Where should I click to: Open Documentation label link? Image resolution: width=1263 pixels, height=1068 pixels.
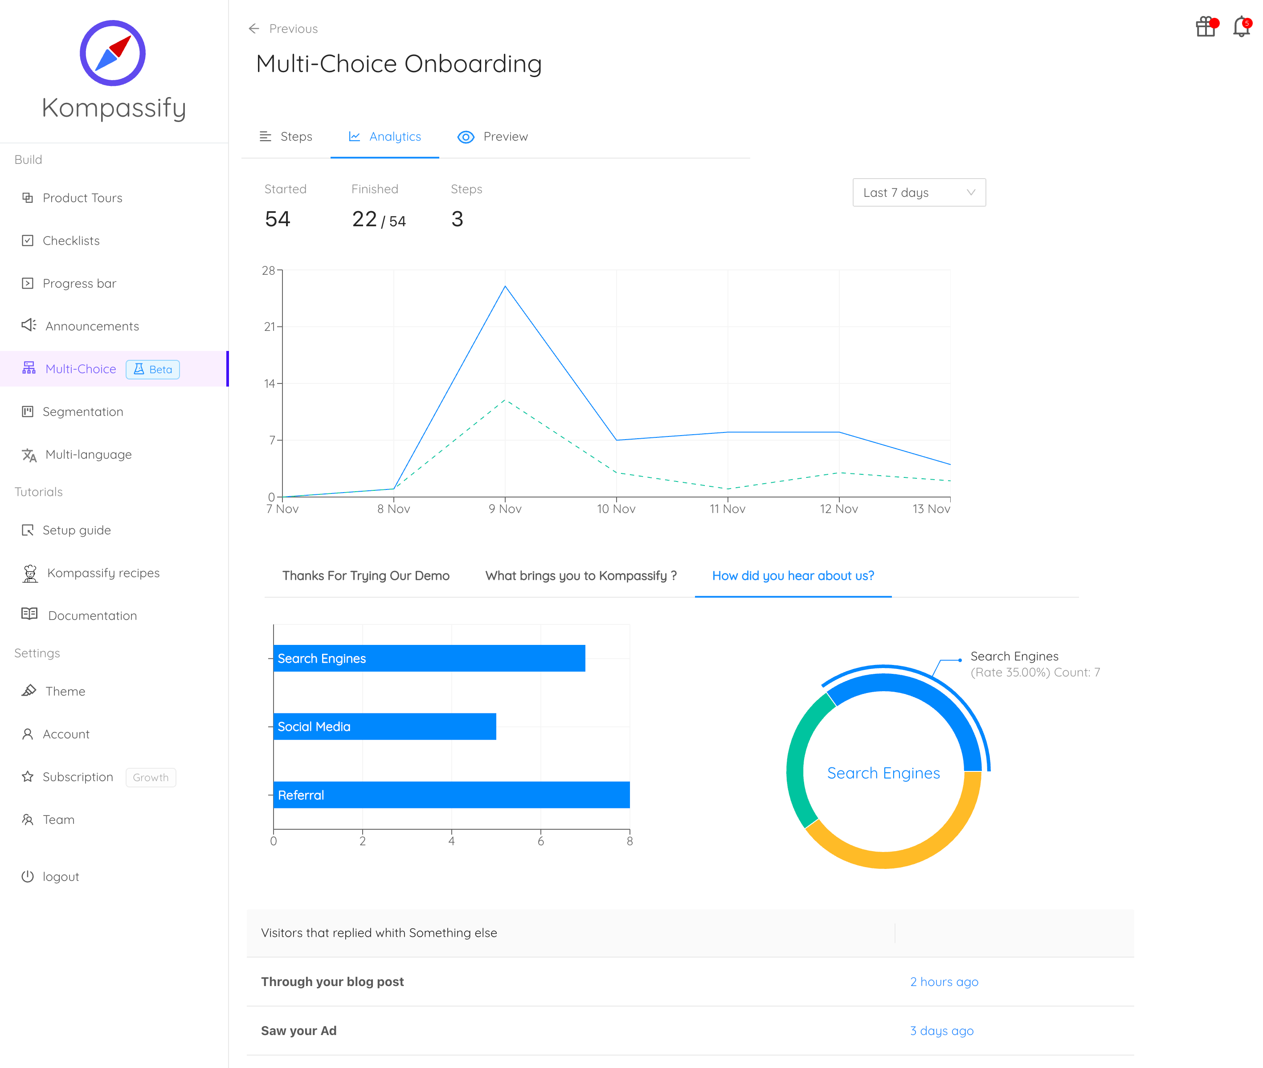click(93, 616)
